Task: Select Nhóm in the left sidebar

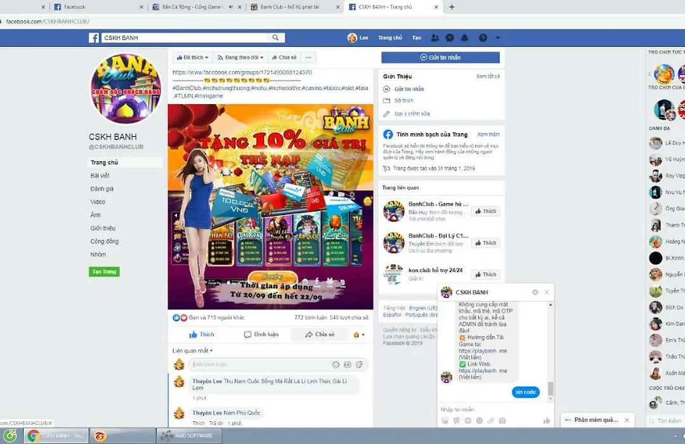Action: click(98, 254)
